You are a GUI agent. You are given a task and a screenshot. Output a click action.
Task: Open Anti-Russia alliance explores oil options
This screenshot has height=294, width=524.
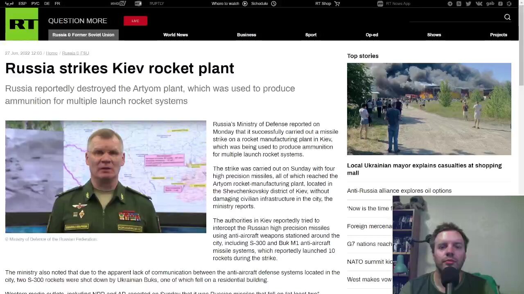point(399,191)
